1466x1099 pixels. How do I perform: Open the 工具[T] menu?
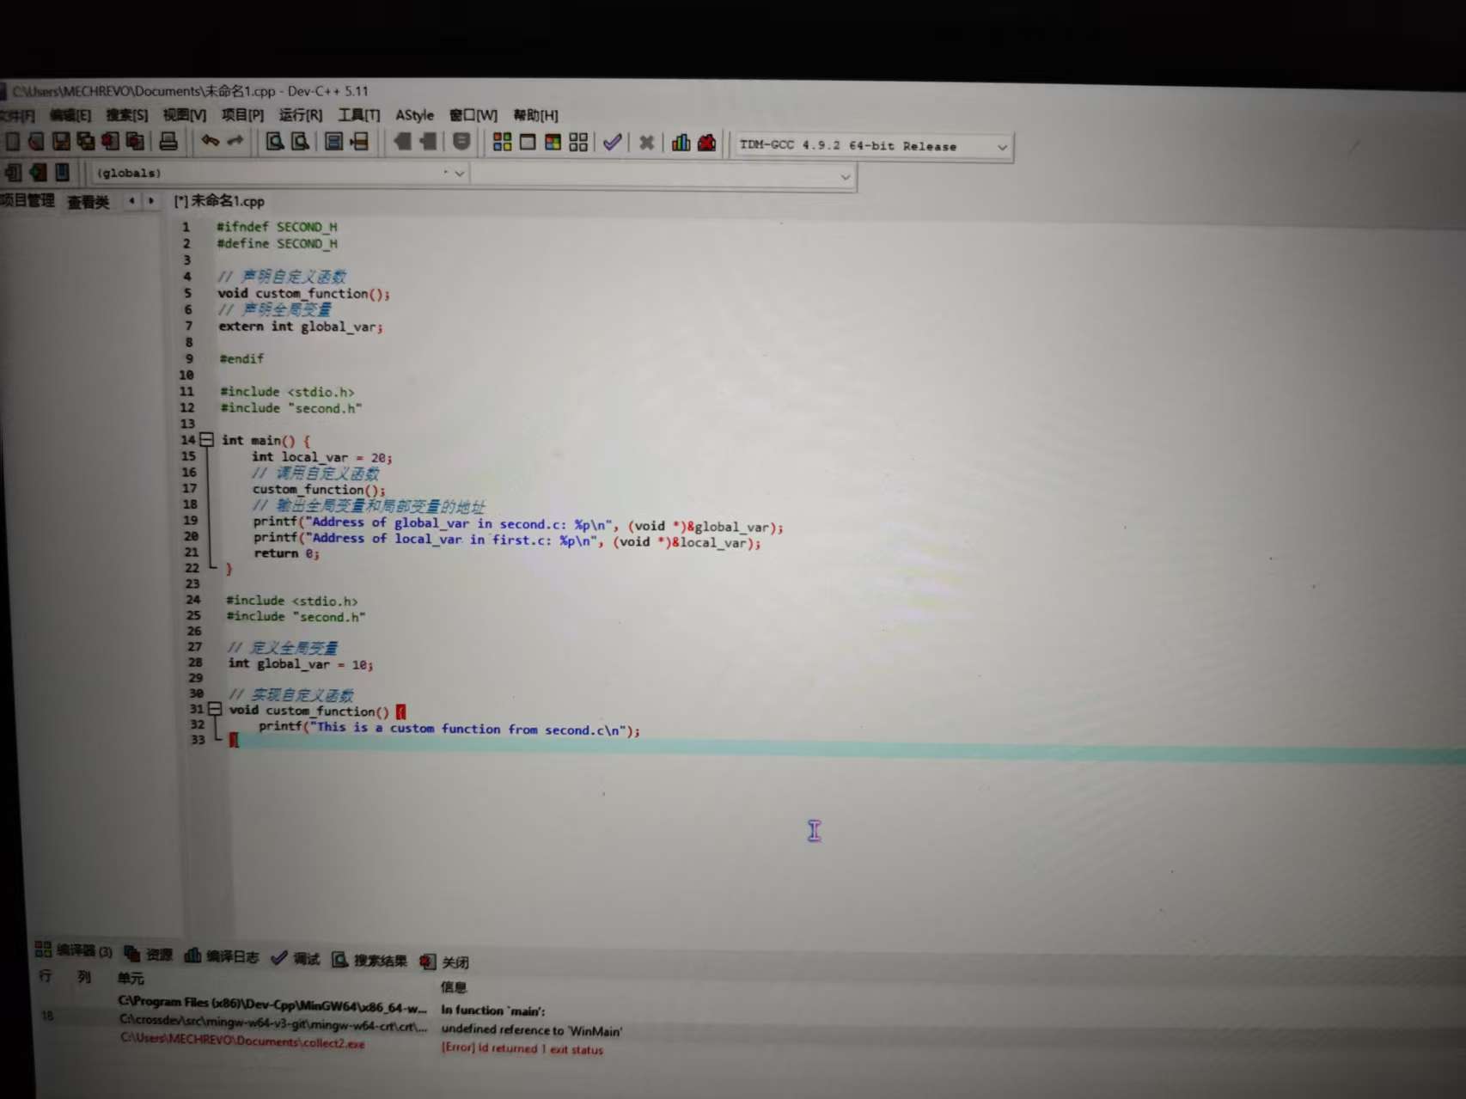click(359, 115)
